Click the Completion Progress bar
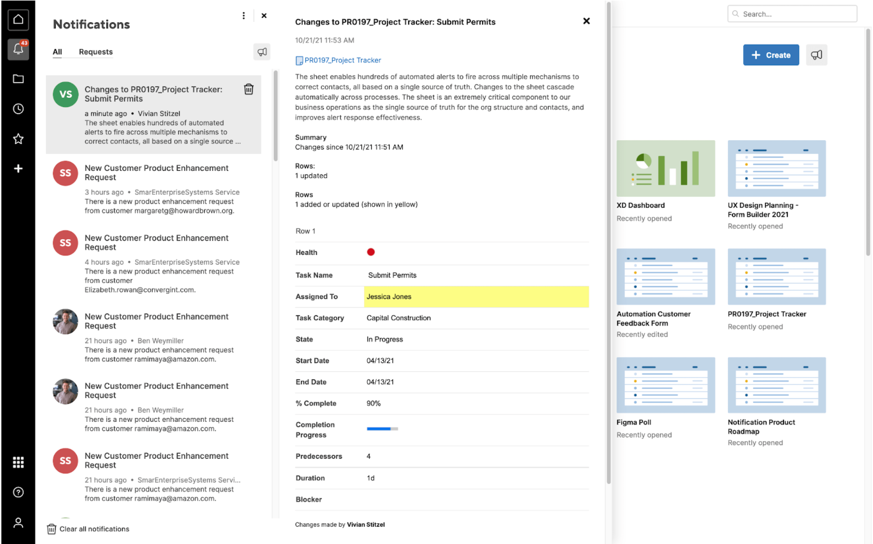This screenshot has width=873, height=544. tap(382, 429)
